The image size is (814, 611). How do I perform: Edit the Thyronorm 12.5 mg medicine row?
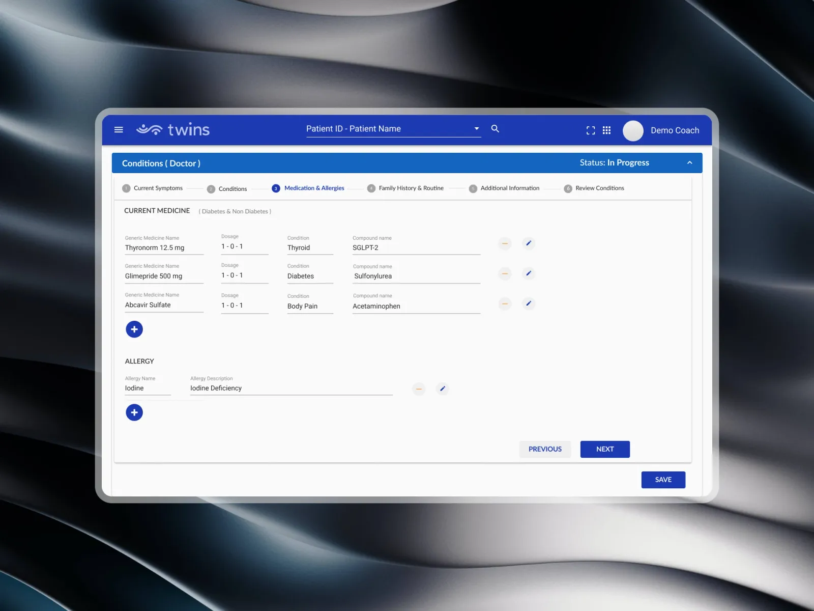(529, 243)
